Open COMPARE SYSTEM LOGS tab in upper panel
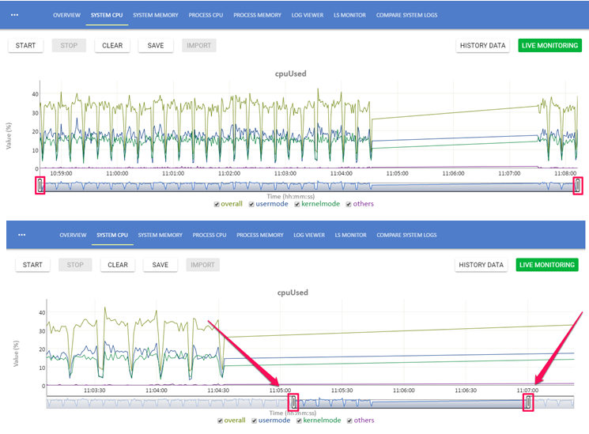 tap(407, 15)
